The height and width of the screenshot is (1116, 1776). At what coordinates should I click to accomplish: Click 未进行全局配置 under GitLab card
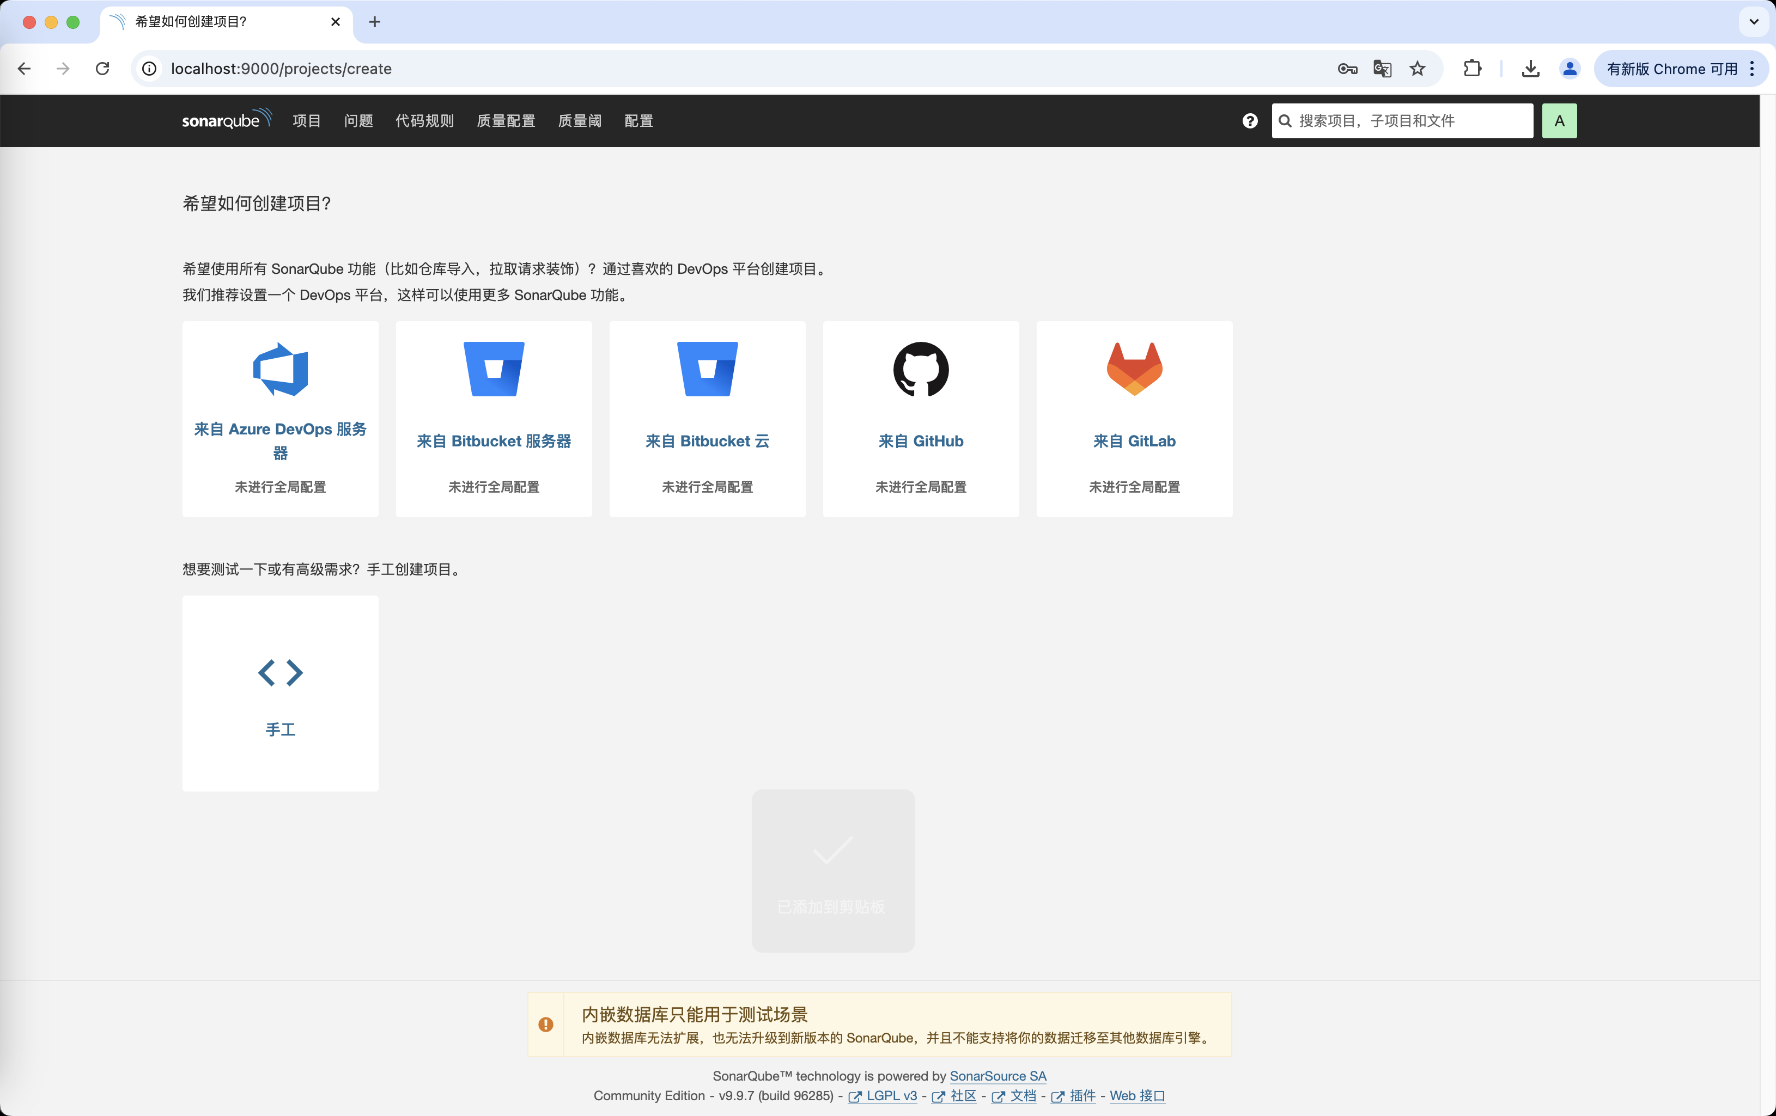(1134, 487)
